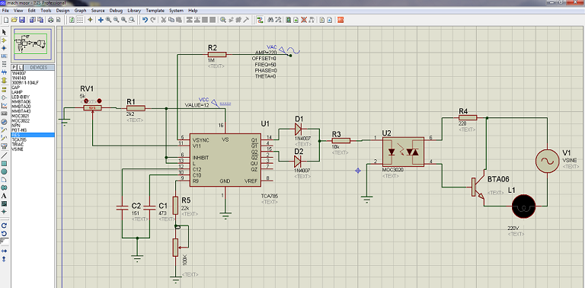Image resolution: width=585 pixels, height=288 pixels.
Task: Click the rotation angle input field
Action: point(4,242)
